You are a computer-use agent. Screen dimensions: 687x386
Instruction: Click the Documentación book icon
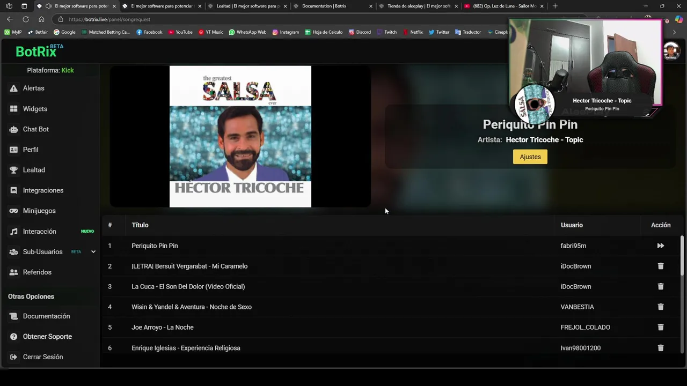13,316
